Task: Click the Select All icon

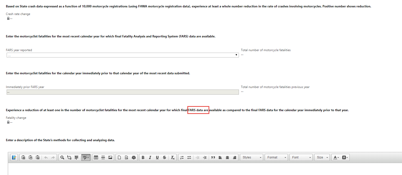Action: 77,157
